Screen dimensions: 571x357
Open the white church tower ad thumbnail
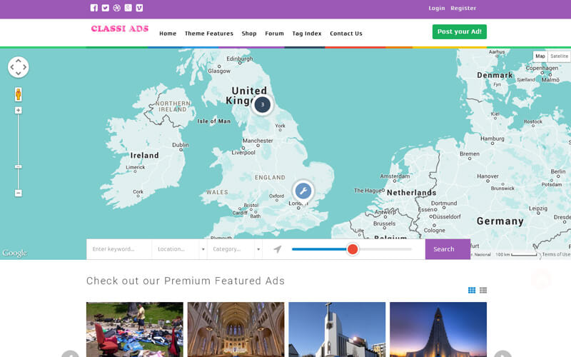pyautogui.click(x=337, y=329)
